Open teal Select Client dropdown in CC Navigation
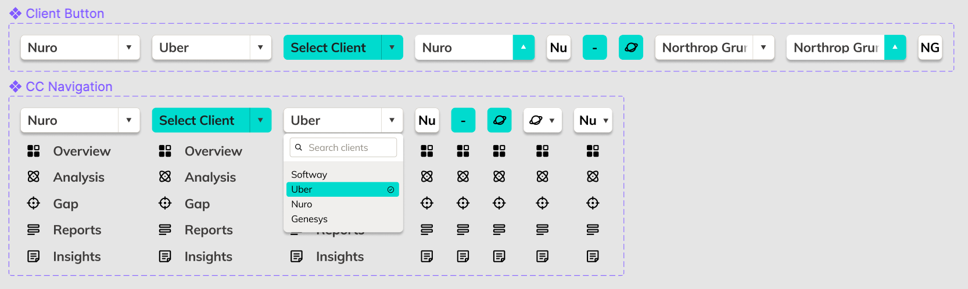 tap(260, 120)
